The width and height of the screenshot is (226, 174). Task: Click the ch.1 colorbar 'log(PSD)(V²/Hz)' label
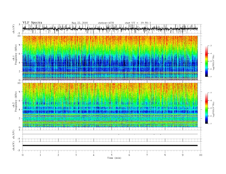[x=214, y=62]
